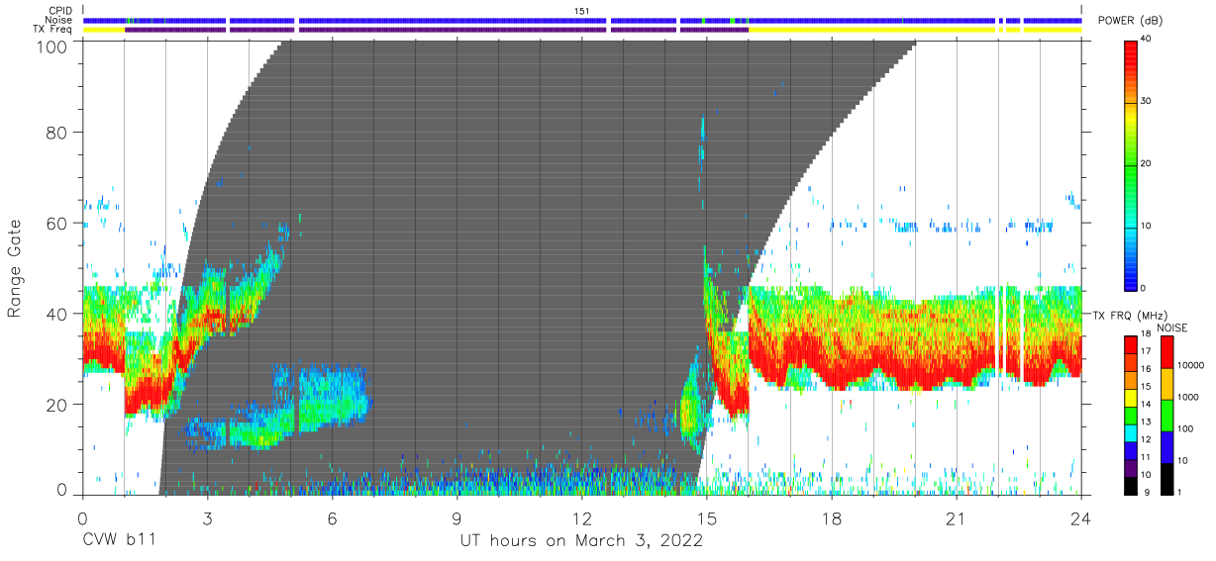
Task: Click the Noise row label at top left
Action: (56, 20)
